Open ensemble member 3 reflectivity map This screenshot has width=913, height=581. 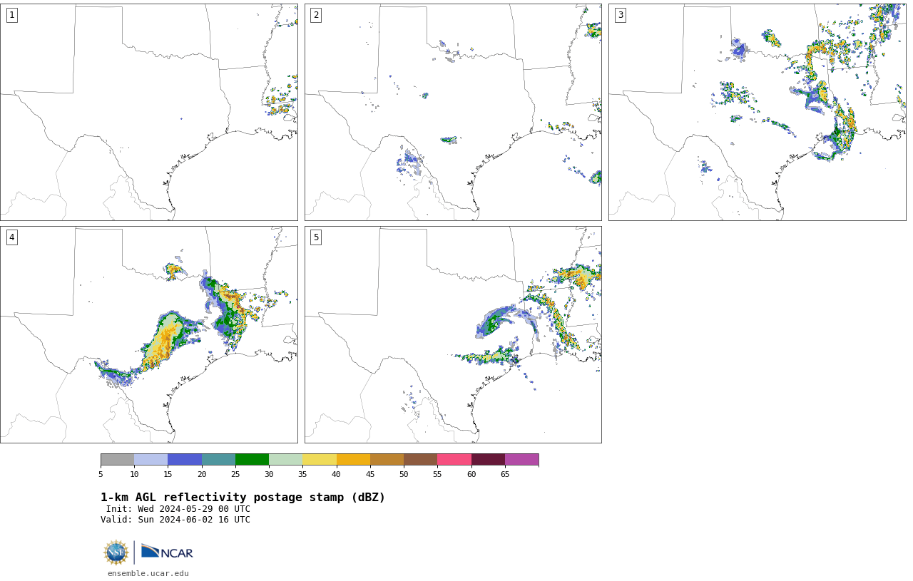[x=758, y=112]
